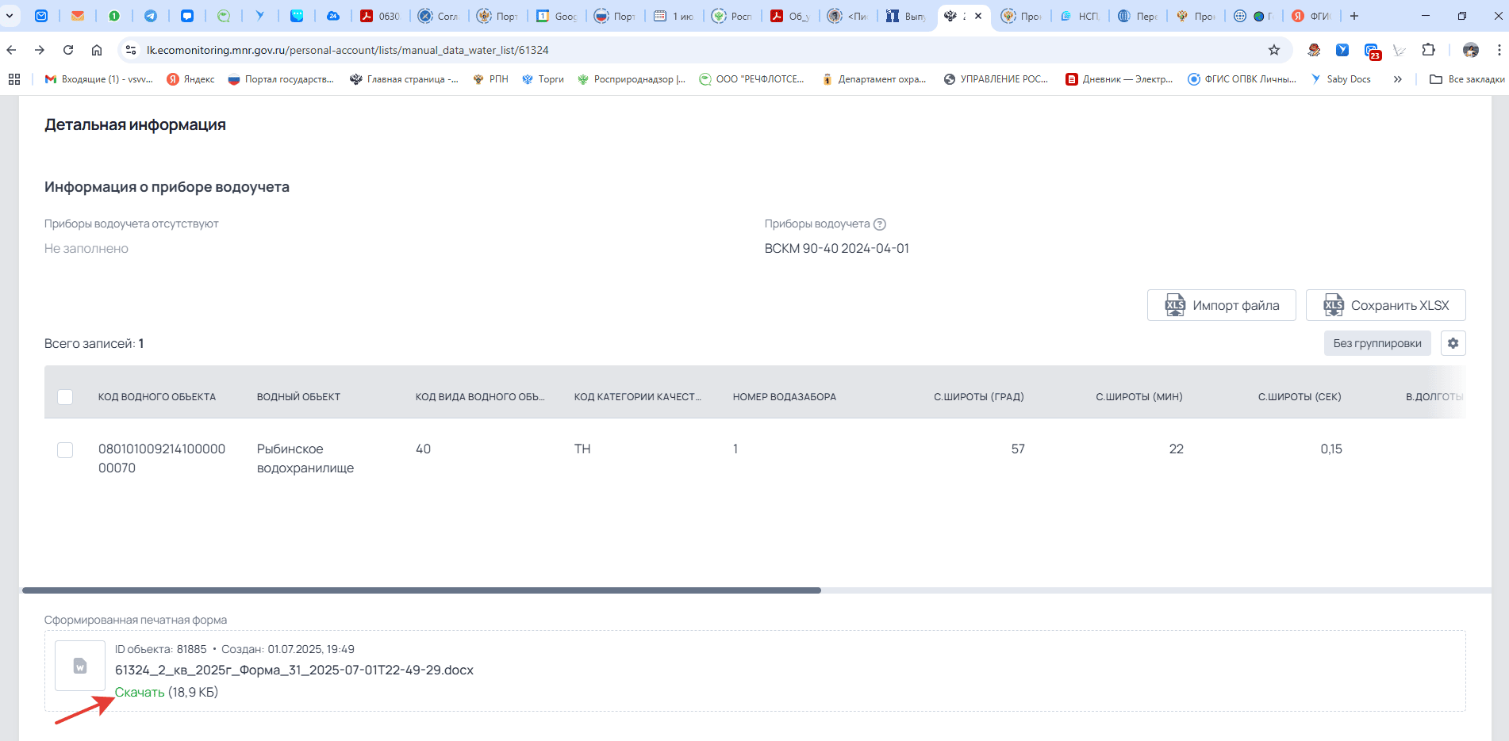1509x741 pixels.
Task: Download the docx via Скачать link
Action: point(140,692)
